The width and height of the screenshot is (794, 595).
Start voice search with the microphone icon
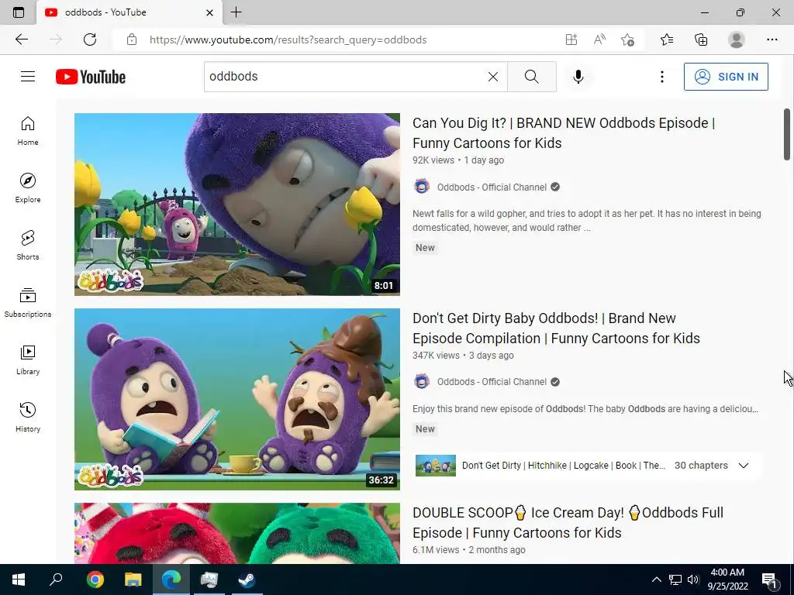[578, 77]
